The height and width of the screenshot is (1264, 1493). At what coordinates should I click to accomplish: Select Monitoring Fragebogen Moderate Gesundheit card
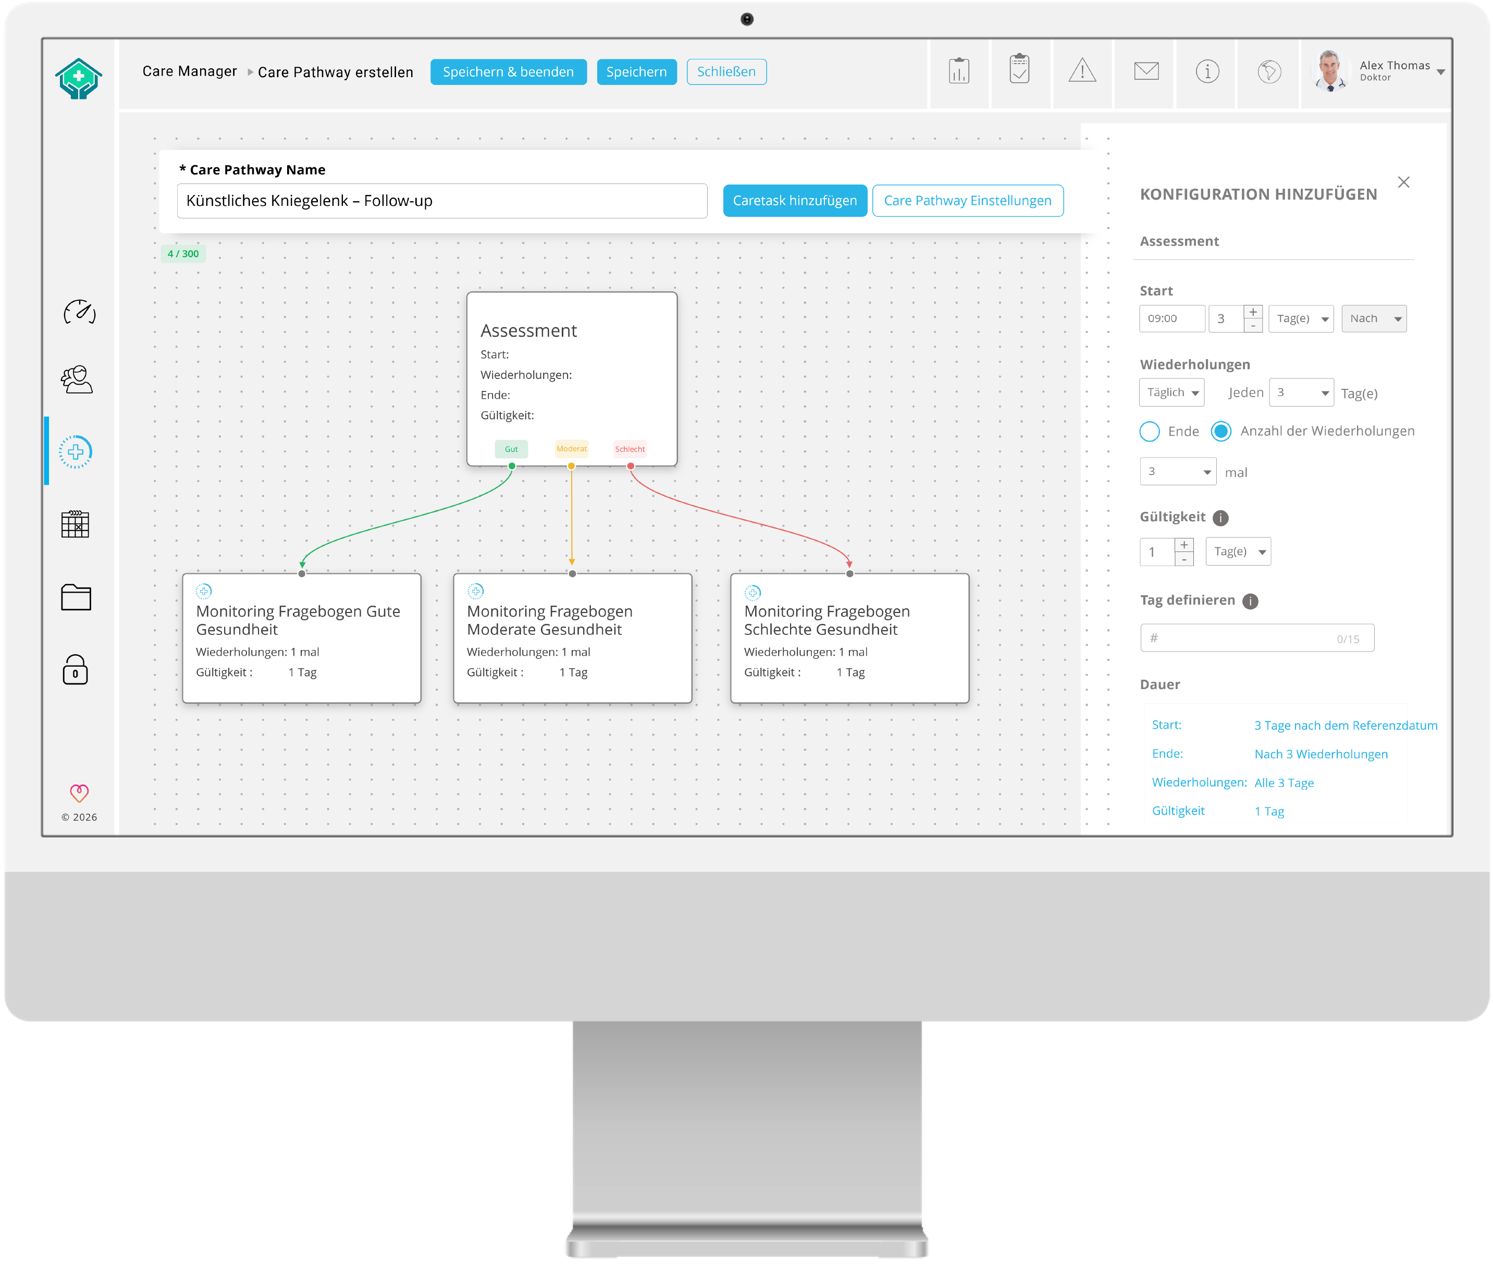(x=572, y=637)
